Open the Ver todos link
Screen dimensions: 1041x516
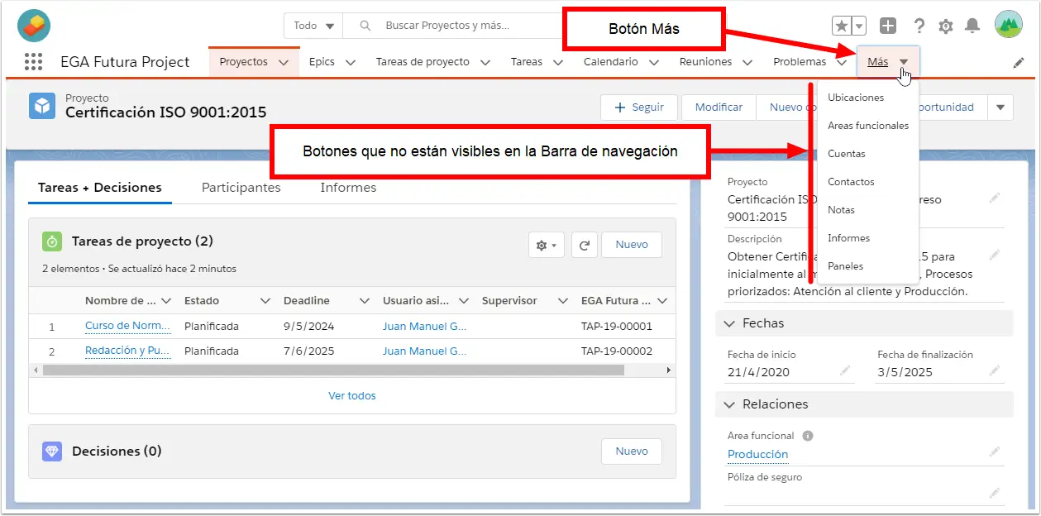(352, 396)
